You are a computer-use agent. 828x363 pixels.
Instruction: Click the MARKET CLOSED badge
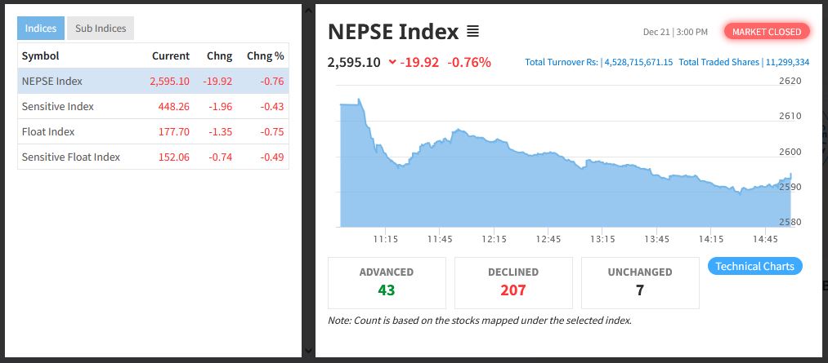767,32
